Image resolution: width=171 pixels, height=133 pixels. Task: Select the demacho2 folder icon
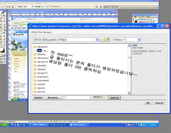(35, 58)
